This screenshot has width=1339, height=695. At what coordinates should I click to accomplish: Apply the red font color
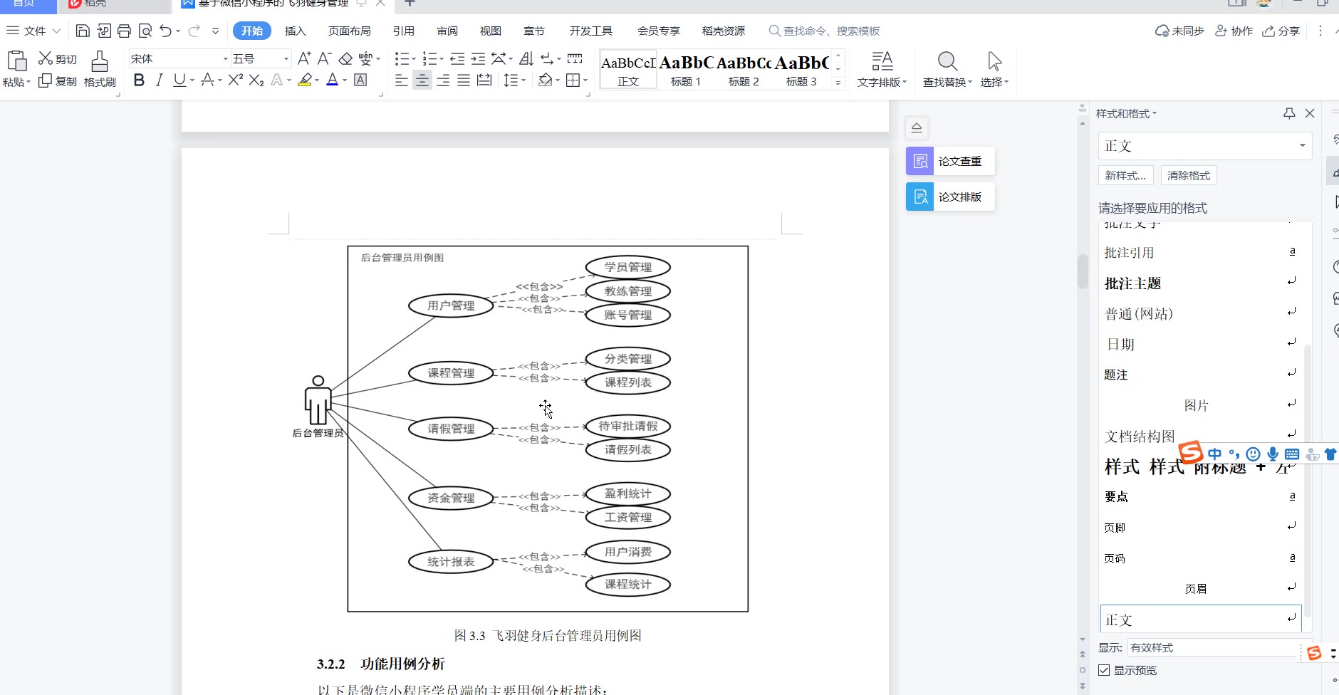tap(332, 80)
